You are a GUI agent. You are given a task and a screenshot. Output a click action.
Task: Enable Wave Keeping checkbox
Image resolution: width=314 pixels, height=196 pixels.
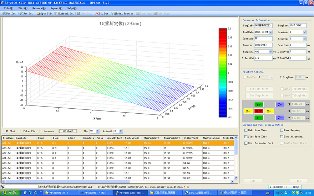point(282,130)
